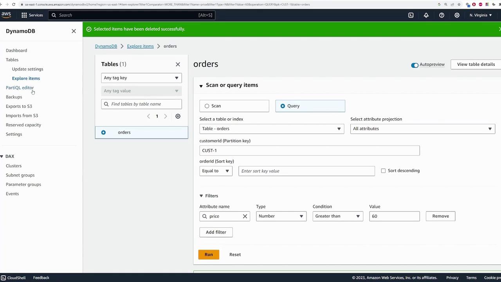Open the Services grid icon

click(24, 15)
